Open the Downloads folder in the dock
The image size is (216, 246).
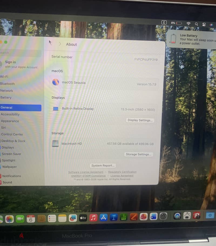point(210,215)
